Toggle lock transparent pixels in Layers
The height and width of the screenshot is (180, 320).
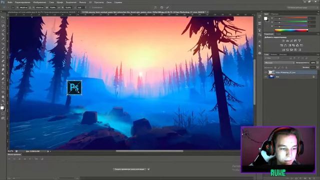(275, 67)
